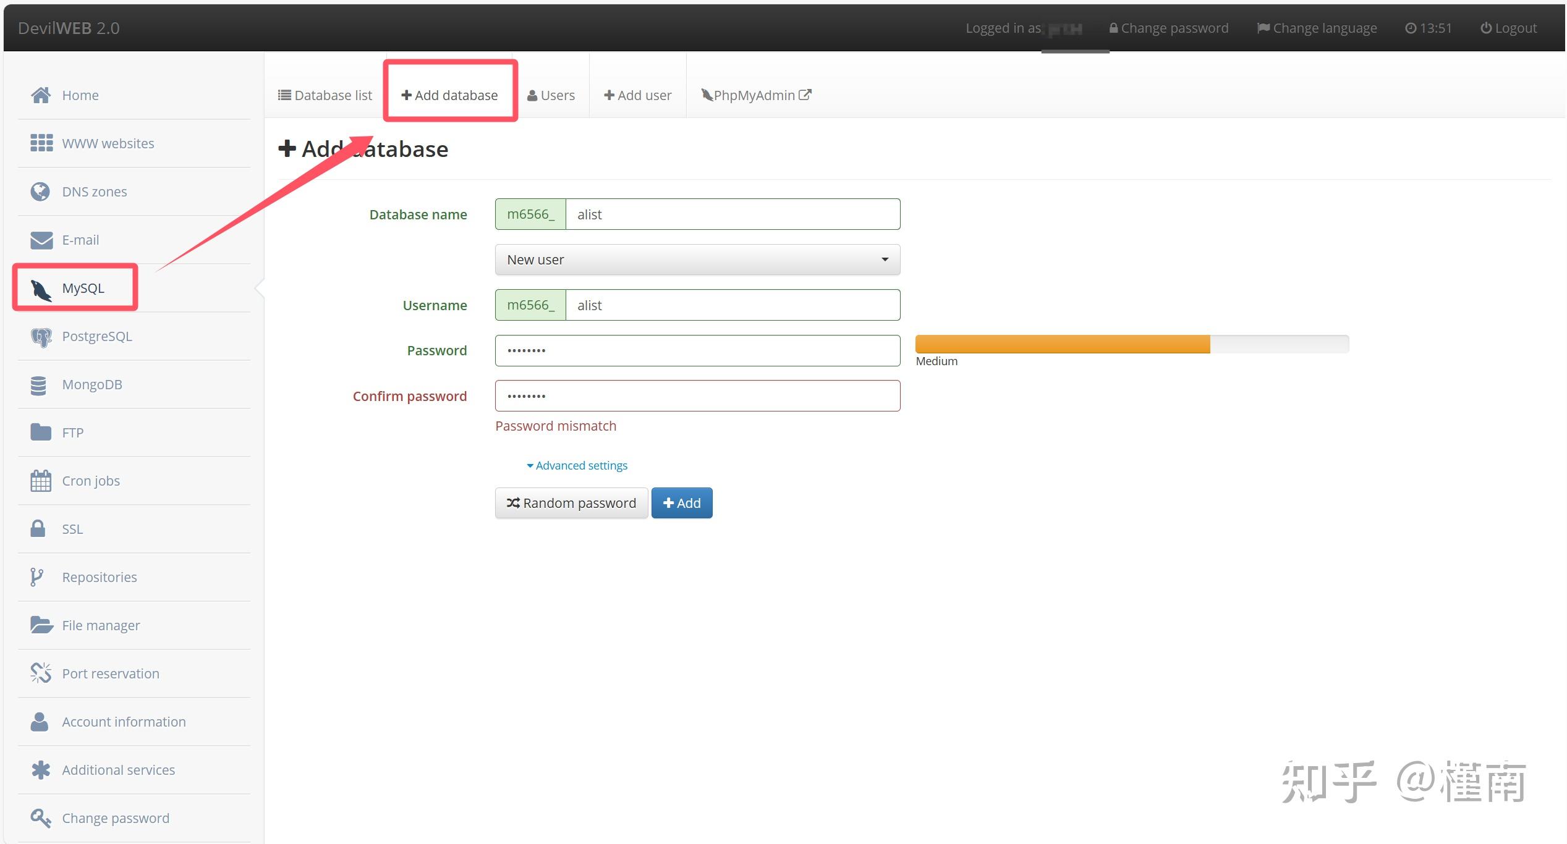Viewport: 1567px width, 844px height.
Task: Focus the Confirm password field
Action: pyautogui.click(x=697, y=396)
